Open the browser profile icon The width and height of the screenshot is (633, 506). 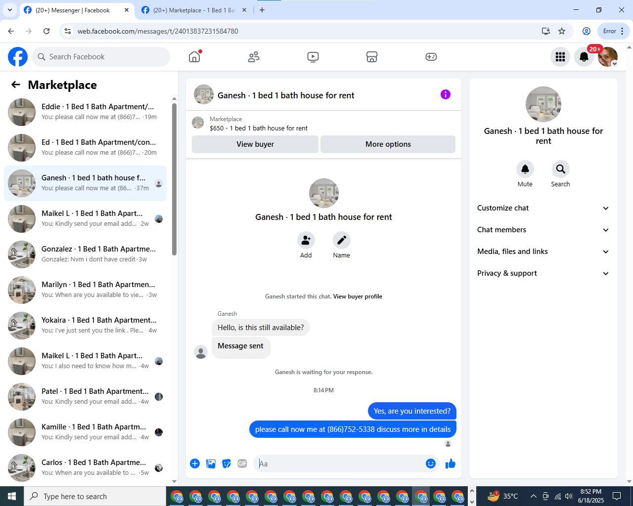[x=587, y=31]
